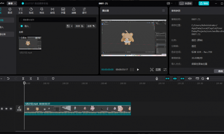This screenshot has width=224, height=134.
Task: Click the split clip tool
Action: [23, 79]
